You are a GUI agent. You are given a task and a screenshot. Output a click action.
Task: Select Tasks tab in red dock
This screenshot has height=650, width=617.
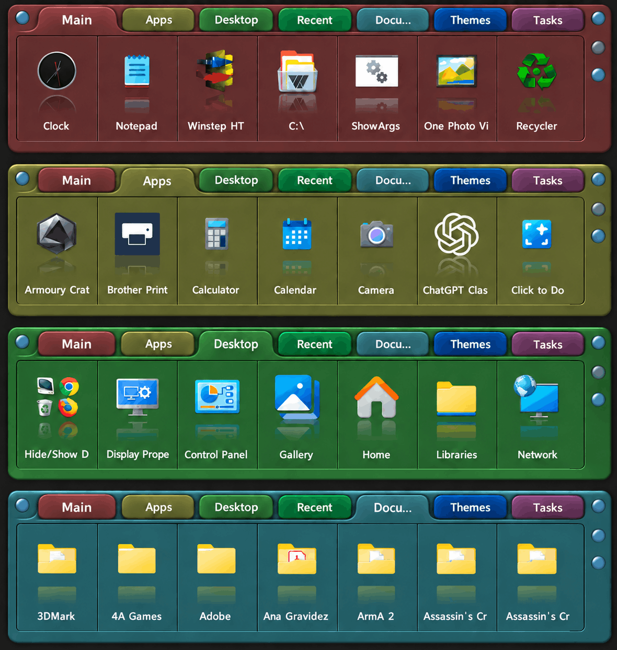point(547,20)
